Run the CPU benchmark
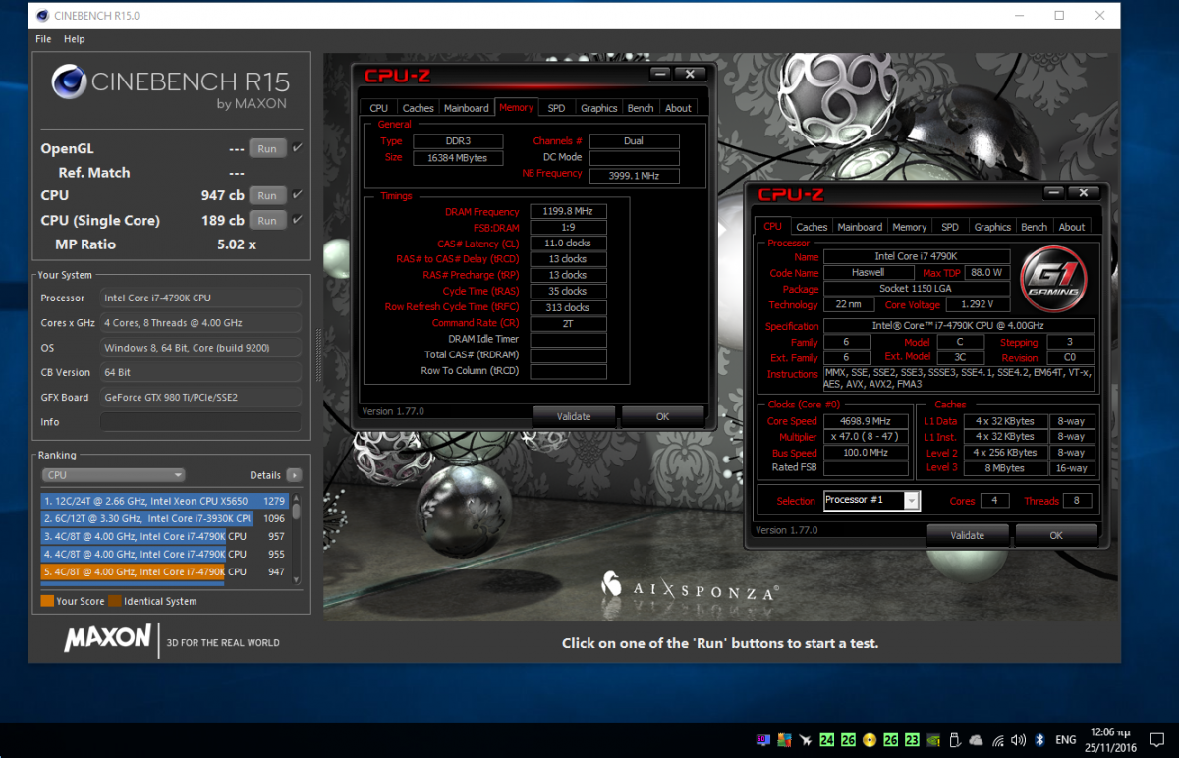 click(x=267, y=195)
